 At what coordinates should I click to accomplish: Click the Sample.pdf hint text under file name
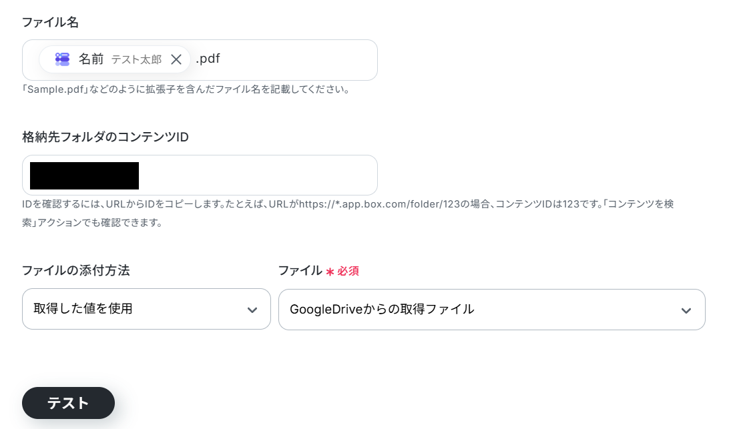tap(186, 89)
